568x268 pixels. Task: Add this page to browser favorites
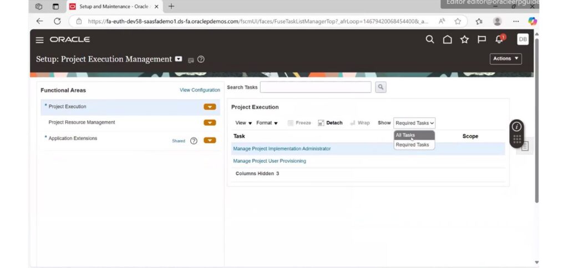pyautogui.click(x=458, y=22)
